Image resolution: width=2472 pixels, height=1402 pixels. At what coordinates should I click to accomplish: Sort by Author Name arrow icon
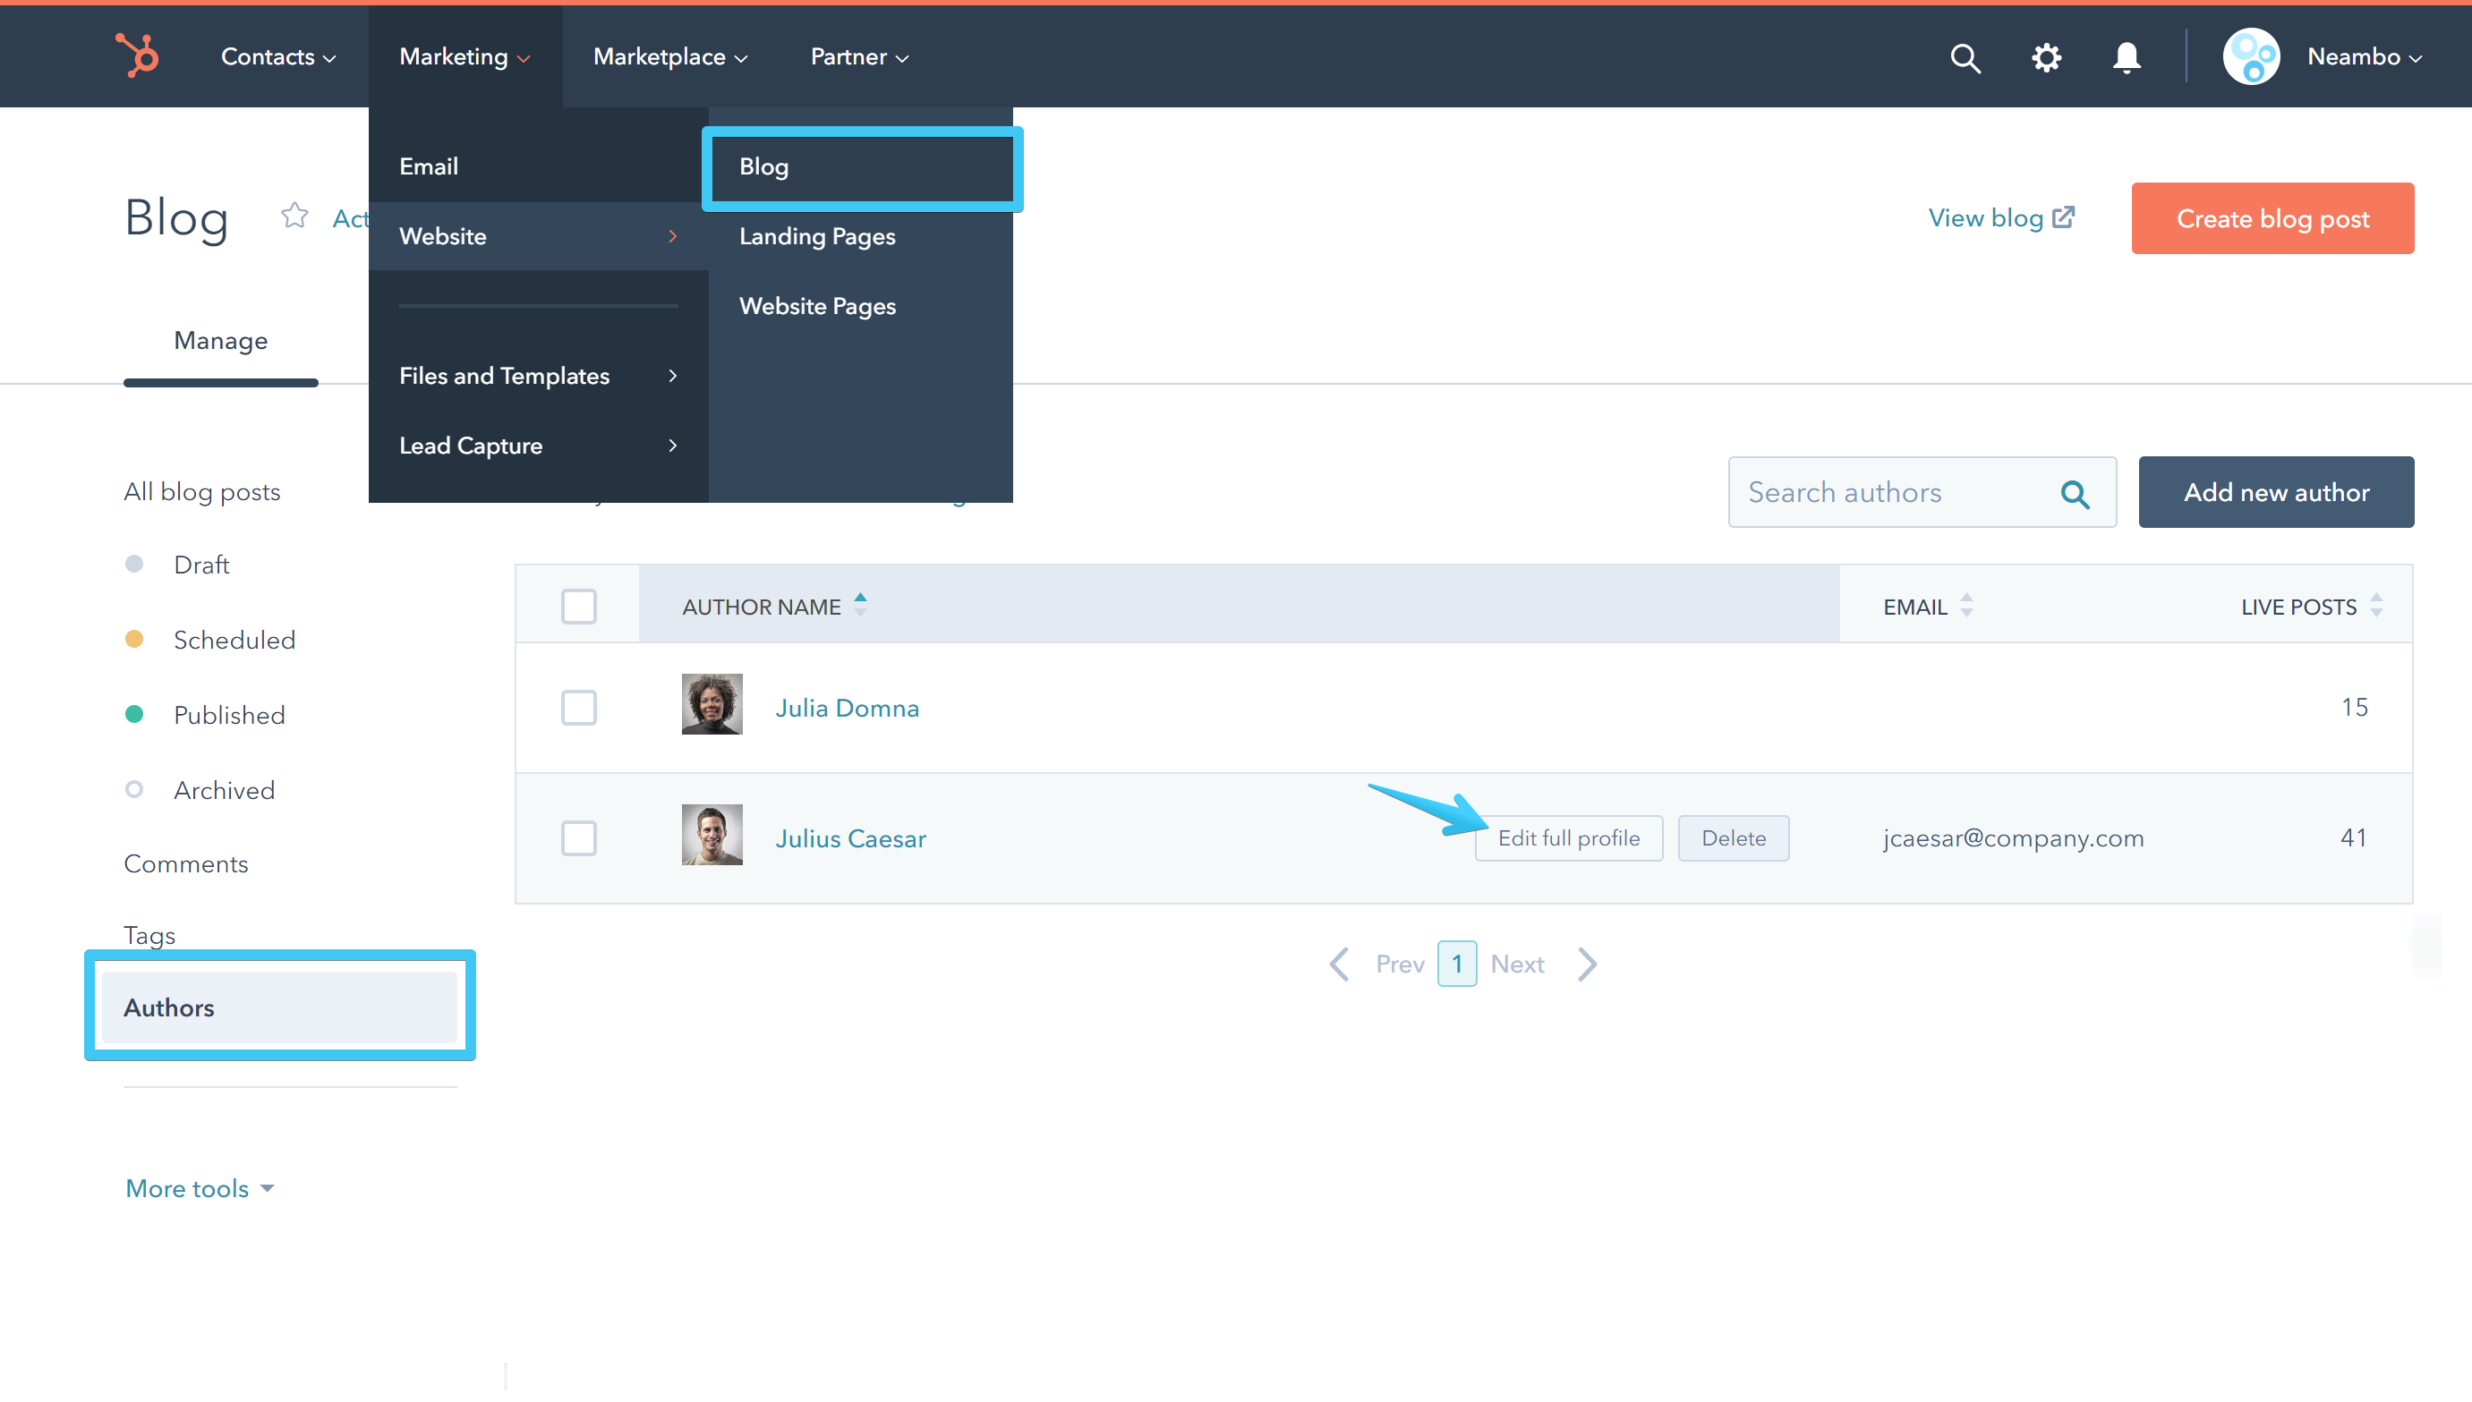[x=861, y=605]
